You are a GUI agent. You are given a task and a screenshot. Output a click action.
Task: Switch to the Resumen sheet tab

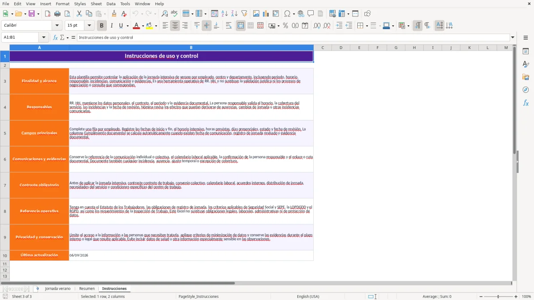coord(87,288)
